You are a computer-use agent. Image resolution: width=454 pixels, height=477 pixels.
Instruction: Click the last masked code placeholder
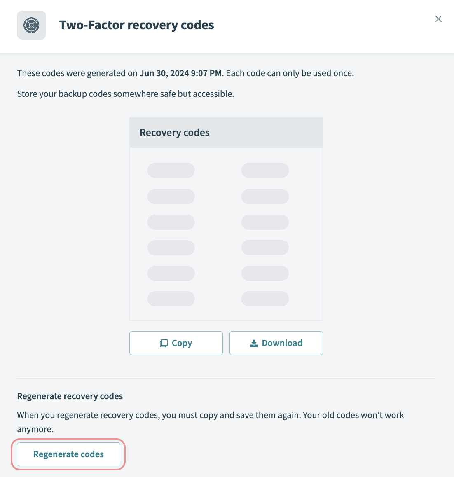click(x=265, y=299)
